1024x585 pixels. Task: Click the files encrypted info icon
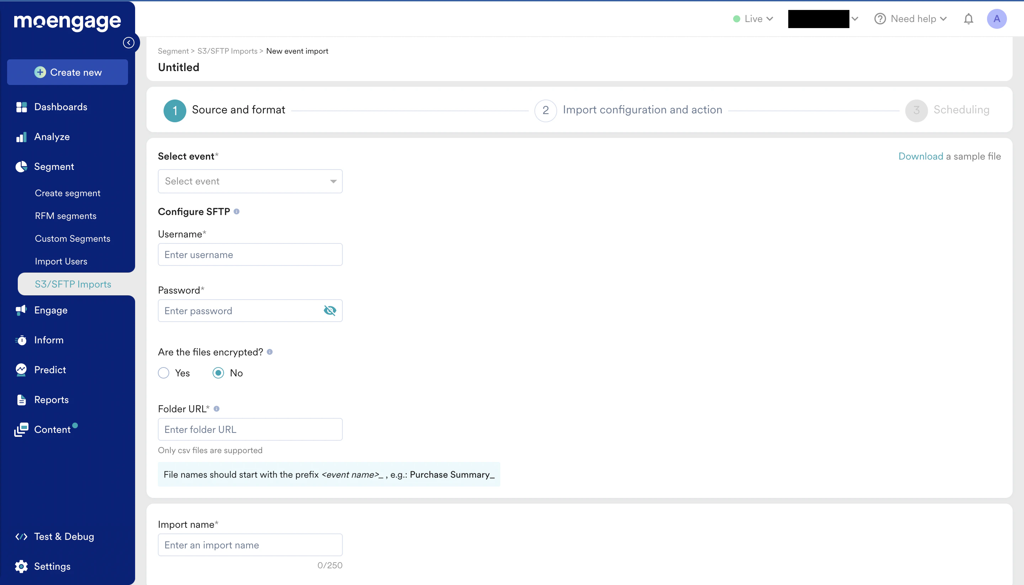coord(270,352)
